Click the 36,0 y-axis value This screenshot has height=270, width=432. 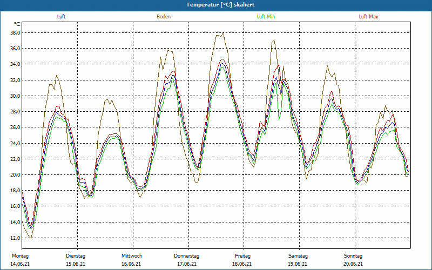[15, 49]
